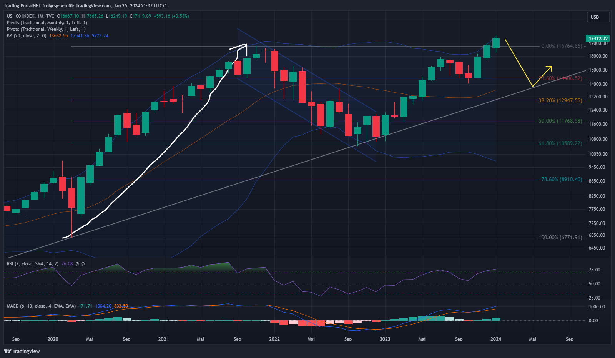
Task: Click the 61.80% Fibonacci level label
Action: tap(560, 143)
